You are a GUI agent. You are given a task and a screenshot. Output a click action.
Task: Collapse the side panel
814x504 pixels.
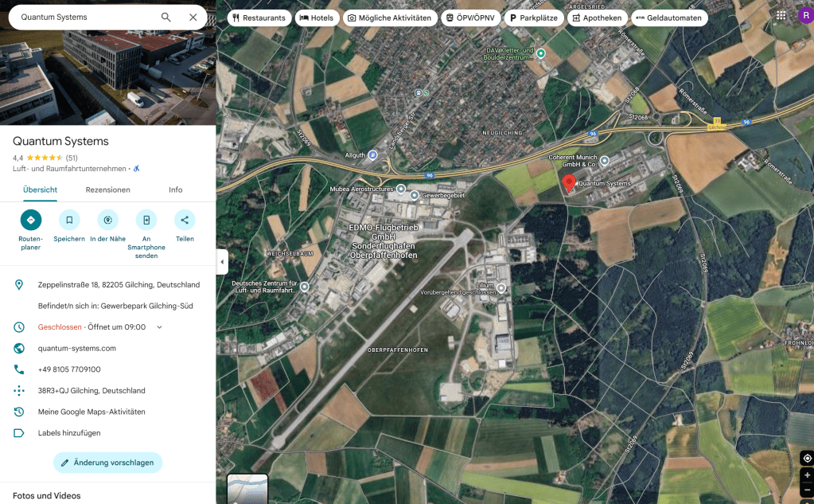(222, 262)
